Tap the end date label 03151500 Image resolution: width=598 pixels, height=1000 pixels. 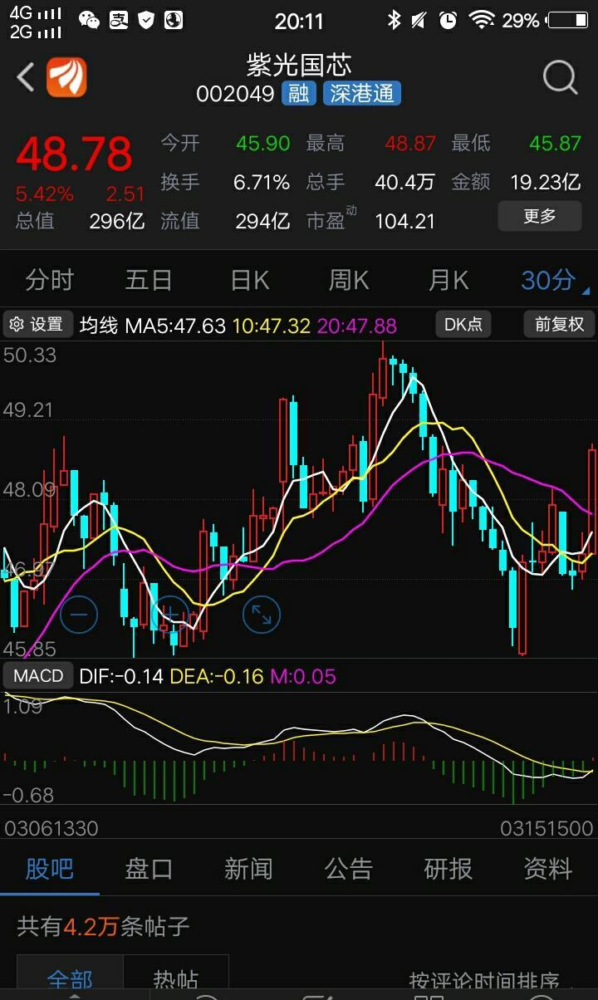click(x=547, y=828)
